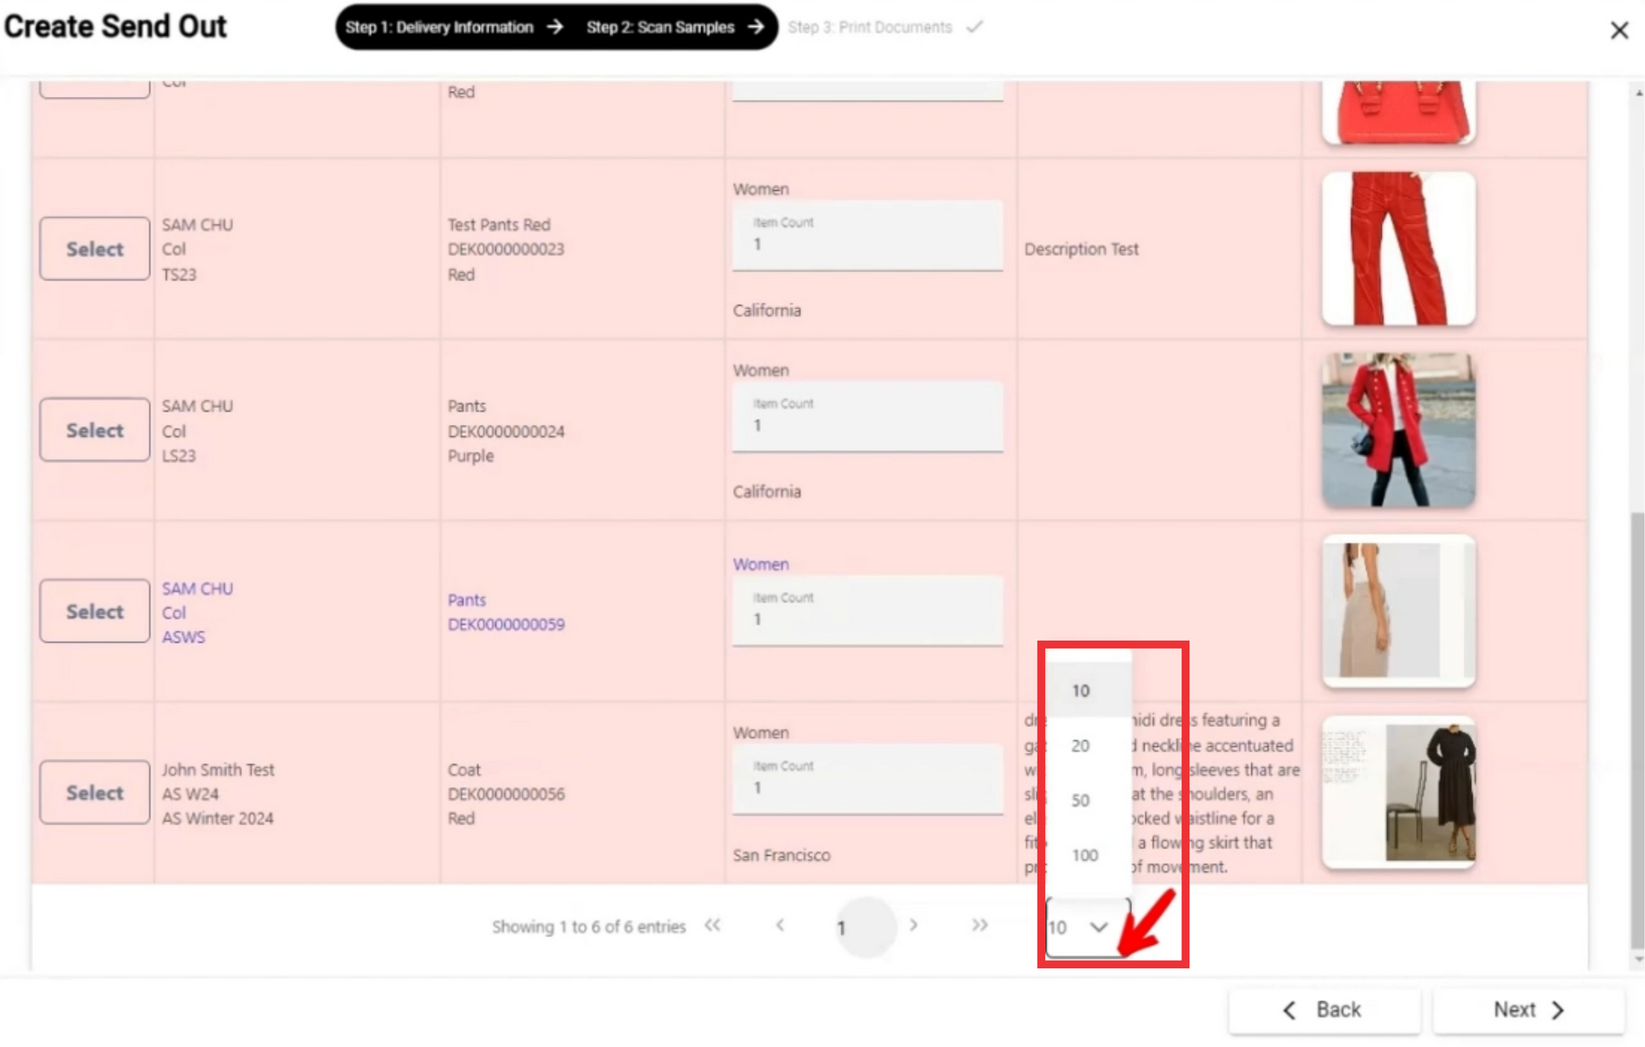Image resolution: width=1645 pixels, height=1047 pixels.
Task: Click AS Winter 2024 text
Action: tap(218, 818)
